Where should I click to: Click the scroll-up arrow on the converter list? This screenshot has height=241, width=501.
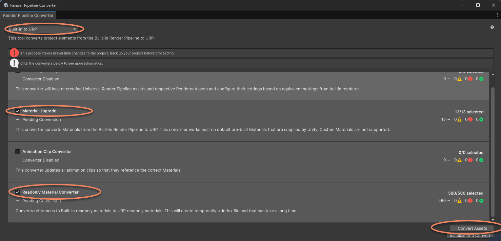[x=493, y=74]
